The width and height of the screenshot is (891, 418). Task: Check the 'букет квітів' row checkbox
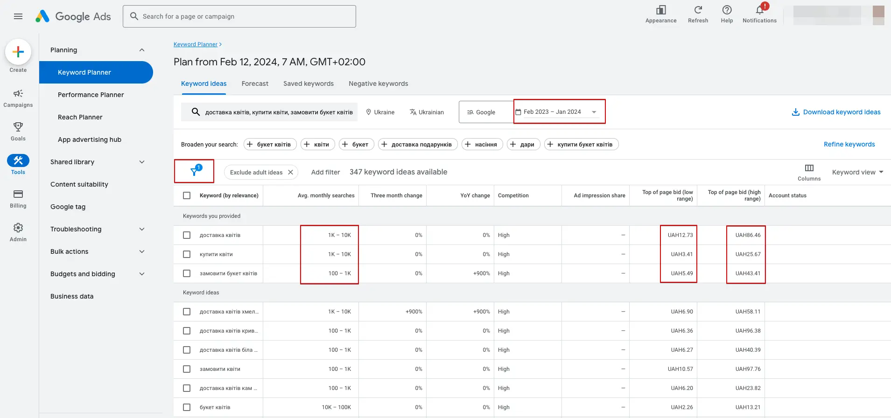point(187,407)
